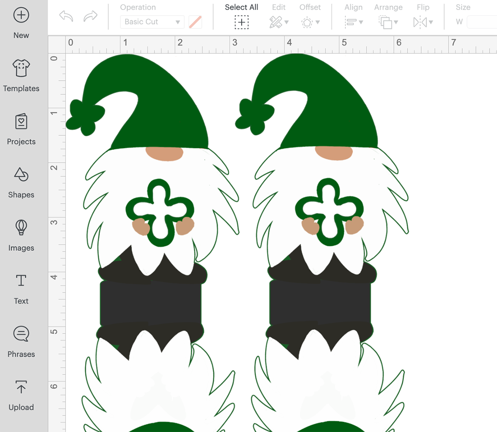Open the Upload panel

21,395
